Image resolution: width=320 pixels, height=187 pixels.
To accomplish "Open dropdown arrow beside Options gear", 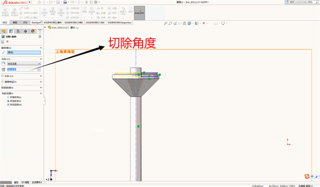I will (99, 2).
